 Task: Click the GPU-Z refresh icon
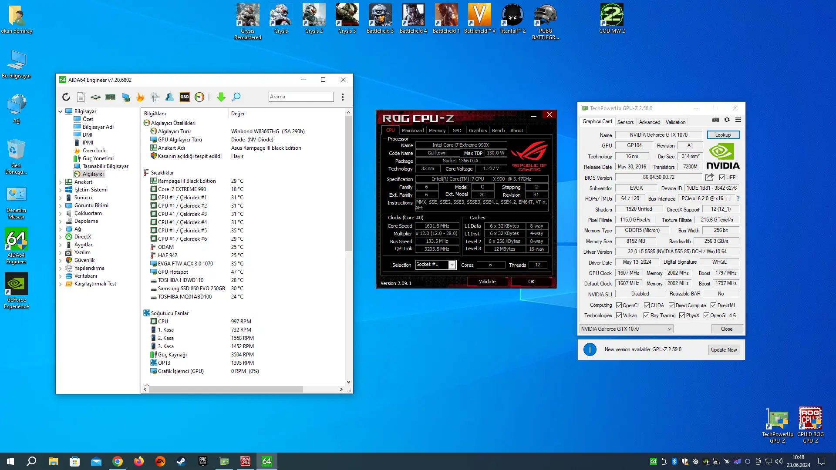[727, 120]
